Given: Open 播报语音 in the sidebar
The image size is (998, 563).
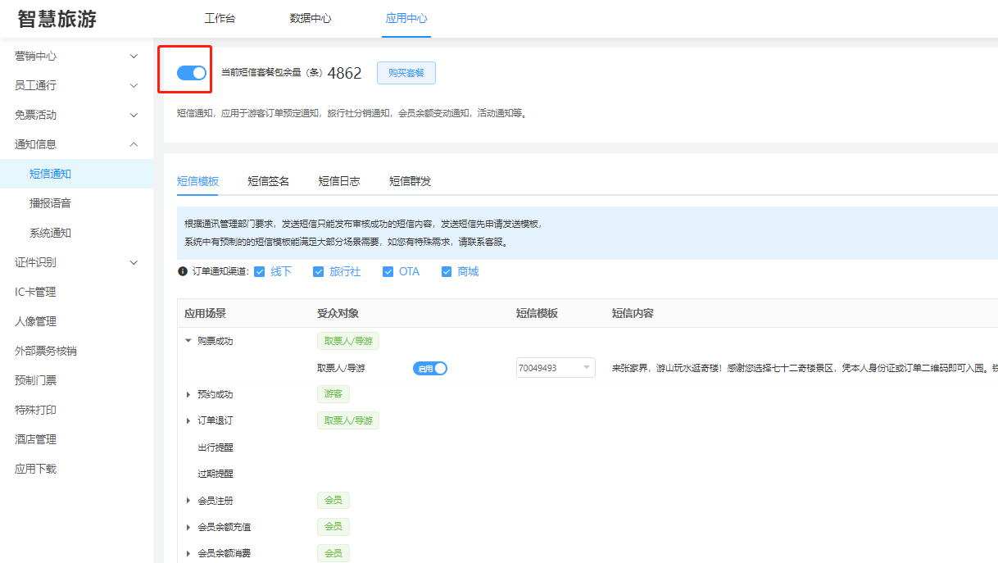Looking at the screenshot, I should (x=50, y=203).
